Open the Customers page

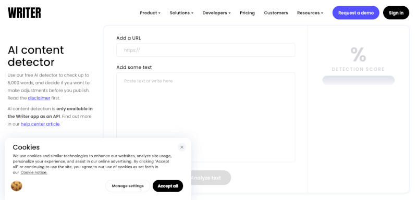pos(276,12)
